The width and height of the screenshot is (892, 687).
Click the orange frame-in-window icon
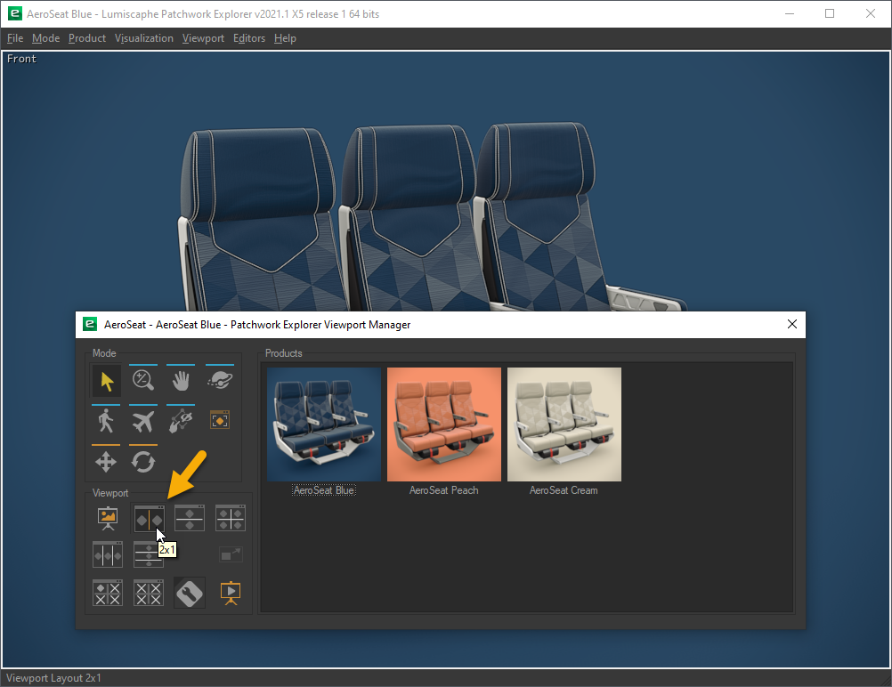tap(220, 420)
